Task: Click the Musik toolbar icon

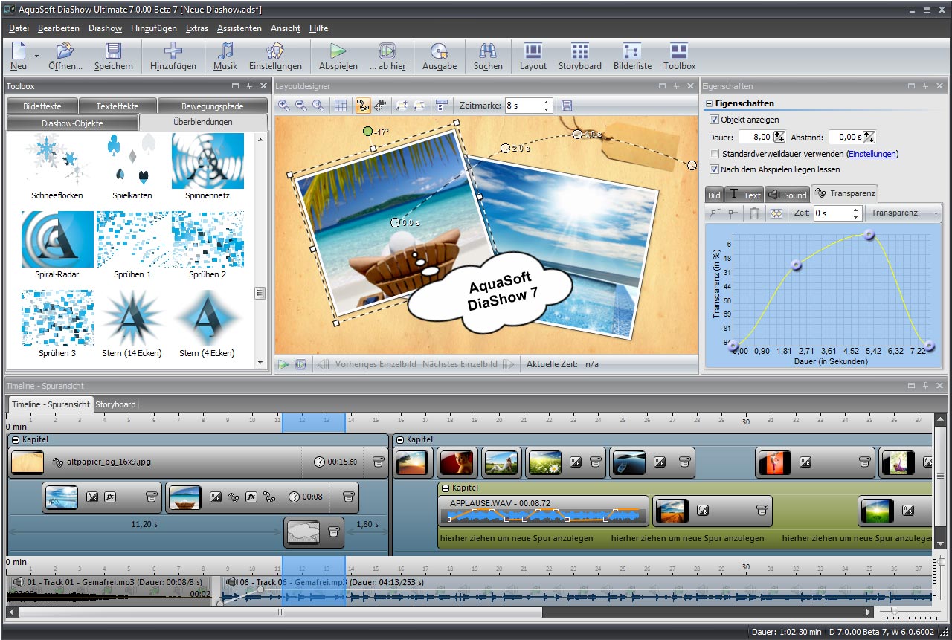Action: (225, 51)
